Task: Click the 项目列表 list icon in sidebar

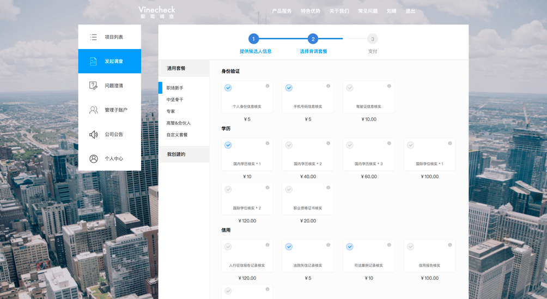Action: 94,37
